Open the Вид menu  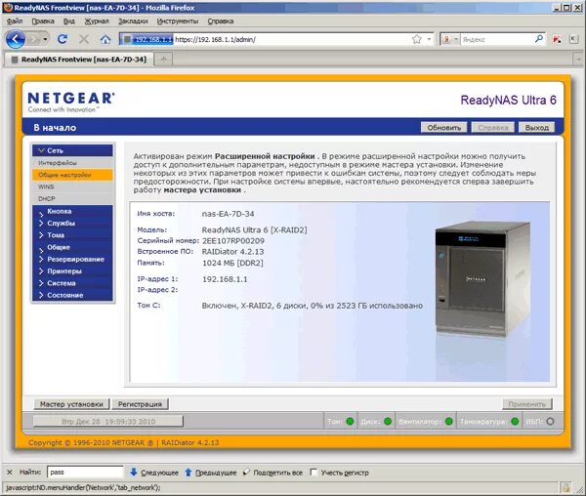click(69, 21)
